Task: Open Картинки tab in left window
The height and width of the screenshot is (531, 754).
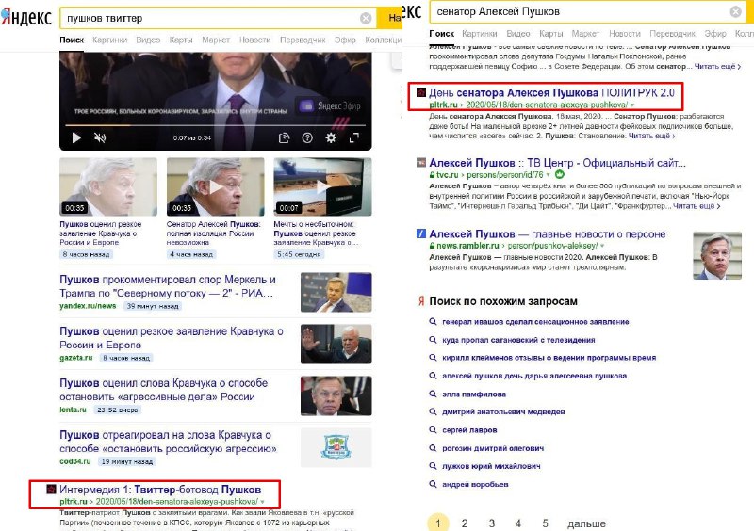Action: click(109, 40)
